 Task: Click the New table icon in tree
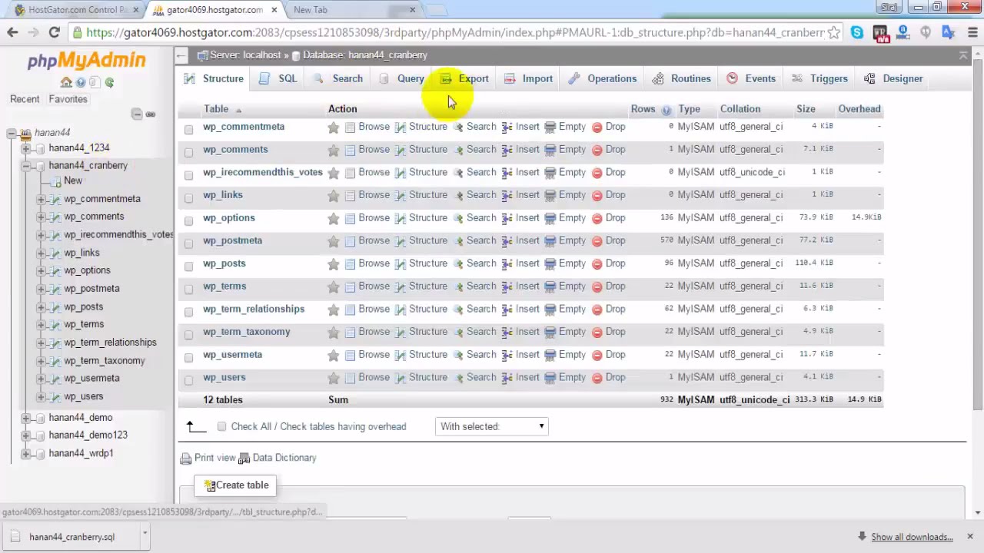coord(58,181)
